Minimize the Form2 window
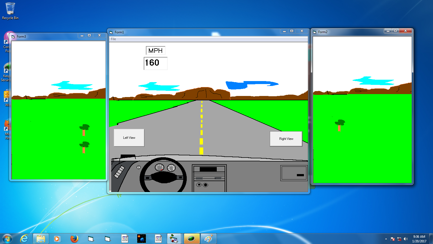This screenshot has height=244, width=433. (x=388, y=31)
